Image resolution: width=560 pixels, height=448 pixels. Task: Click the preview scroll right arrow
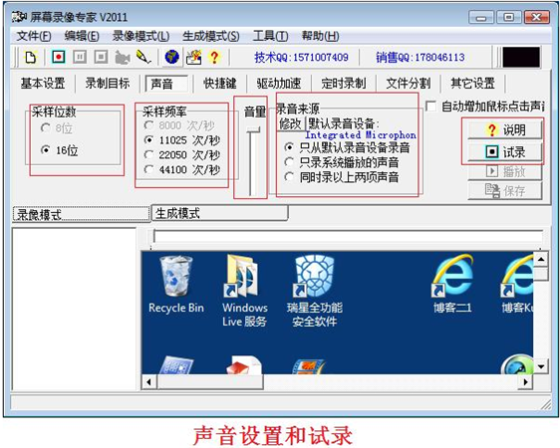525,382
